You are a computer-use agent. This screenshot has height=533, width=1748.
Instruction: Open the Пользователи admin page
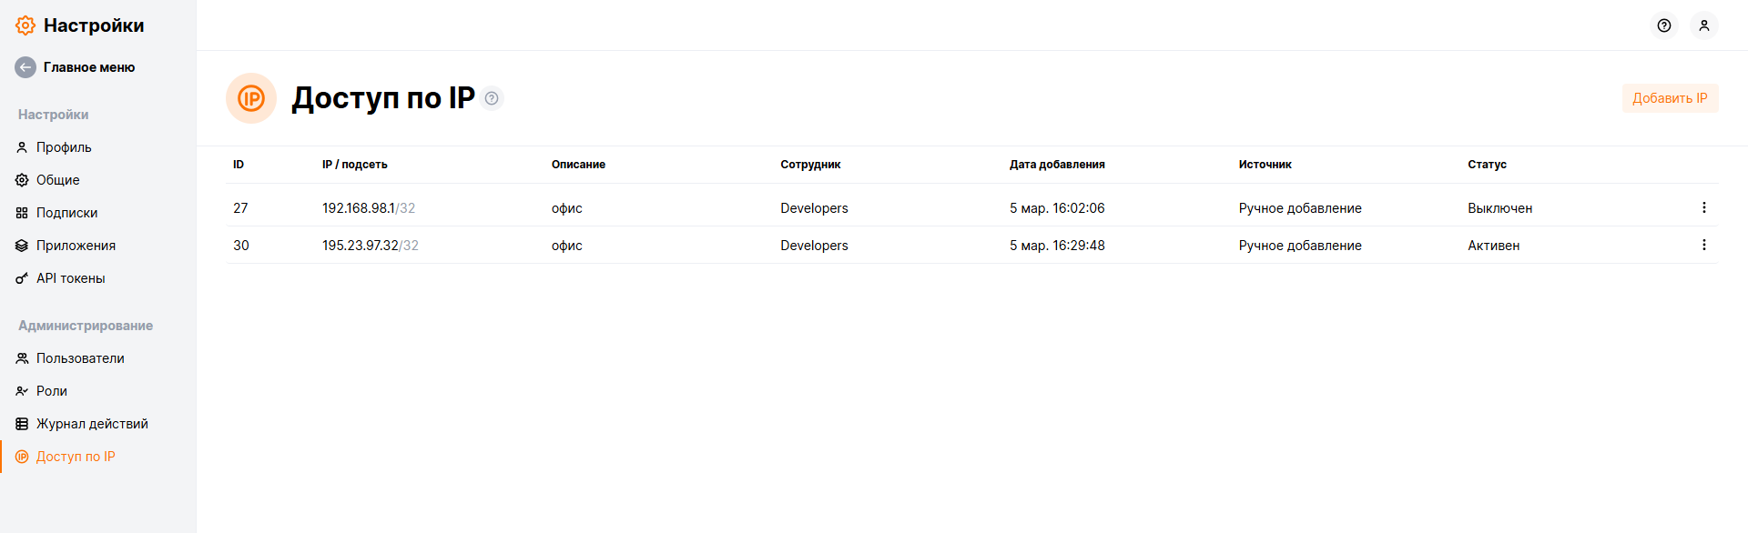(x=80, y=358)
